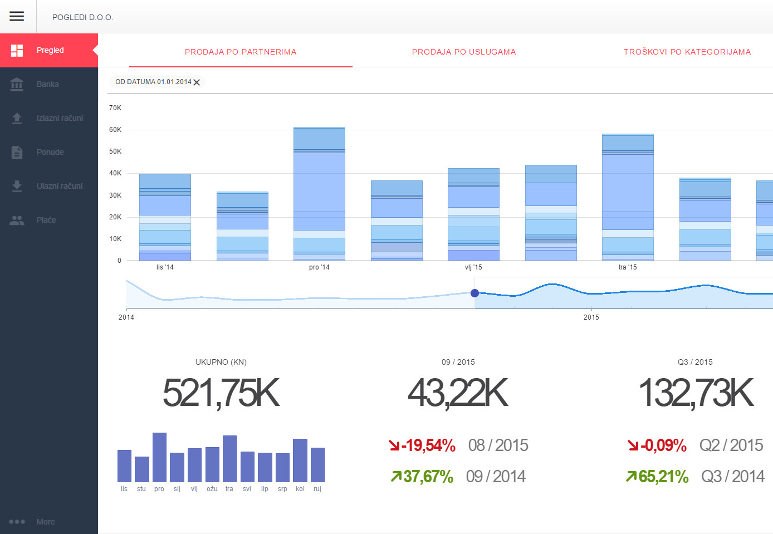Click the UKUPNO (KN) heading
This screenshot has height=534, width=773.
pyautogui.click(x=221, y=362)
